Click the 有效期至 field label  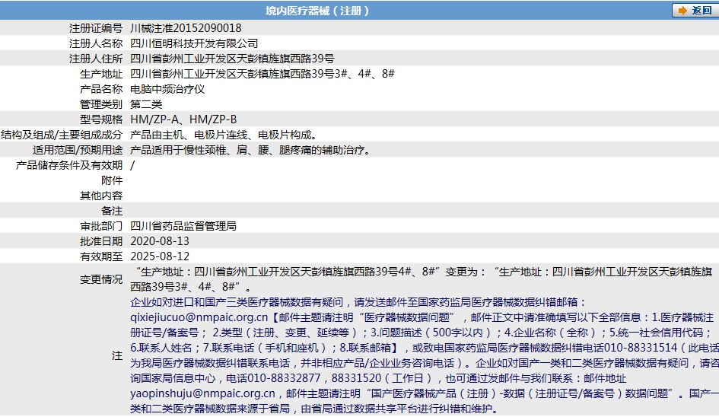tap(101, 256)
